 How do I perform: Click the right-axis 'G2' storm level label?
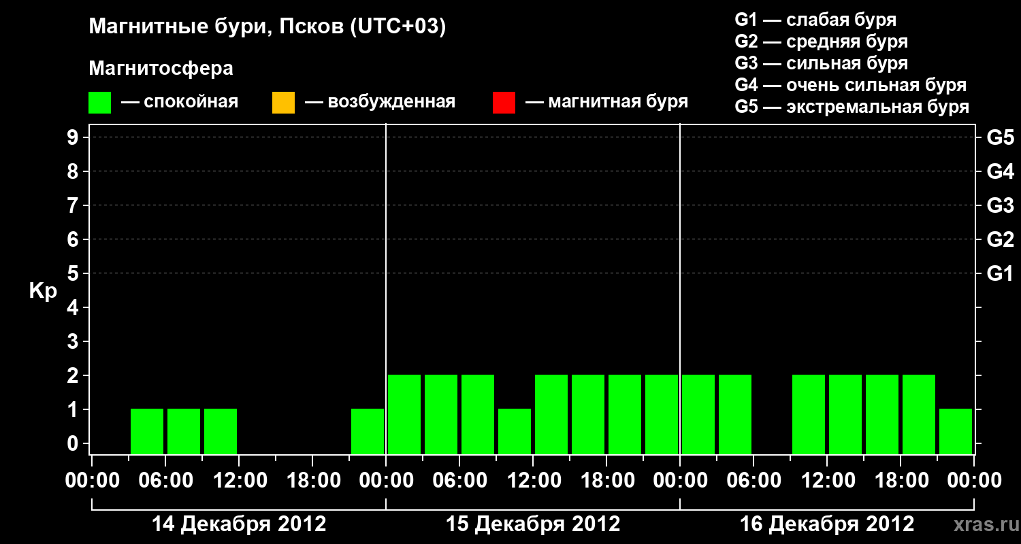(1000, 239)
